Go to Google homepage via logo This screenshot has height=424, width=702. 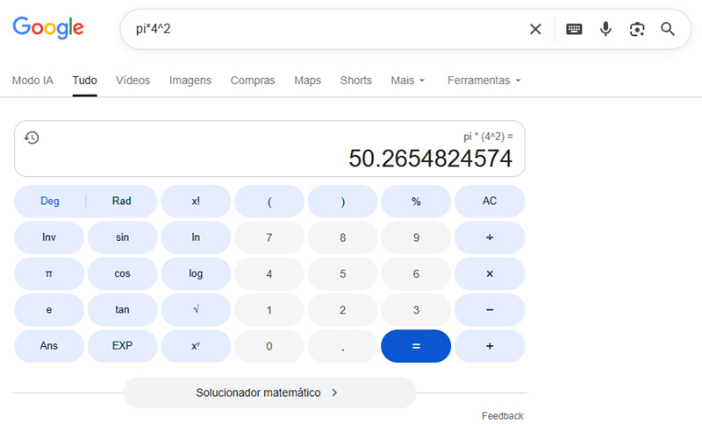coord(48,28)
